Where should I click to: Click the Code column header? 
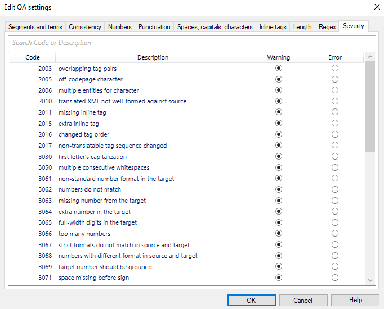click(x=33, y=57)
